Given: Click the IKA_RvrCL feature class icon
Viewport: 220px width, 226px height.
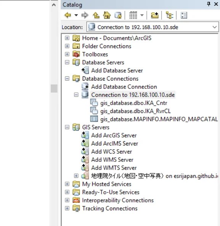Looking at the screenshot, I should point(94,111).
